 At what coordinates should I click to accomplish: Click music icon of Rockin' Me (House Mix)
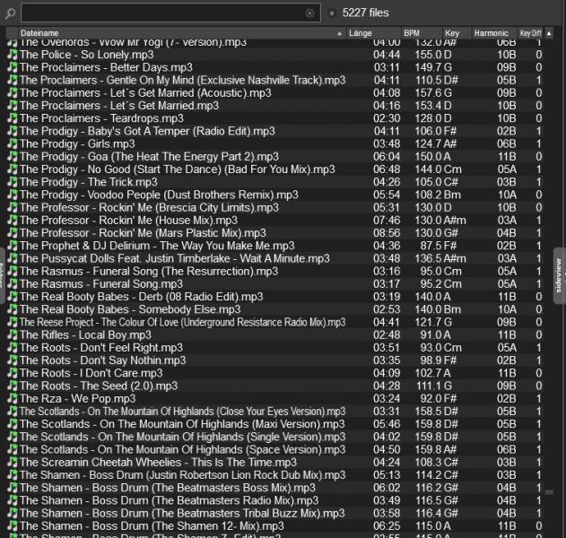[13, 220]
